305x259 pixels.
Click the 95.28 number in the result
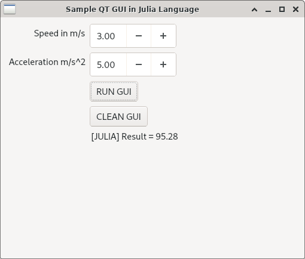coord(167,137)
